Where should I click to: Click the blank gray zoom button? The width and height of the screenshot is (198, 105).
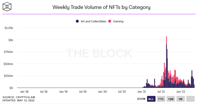pyautogui.click(x=190, y=99)
